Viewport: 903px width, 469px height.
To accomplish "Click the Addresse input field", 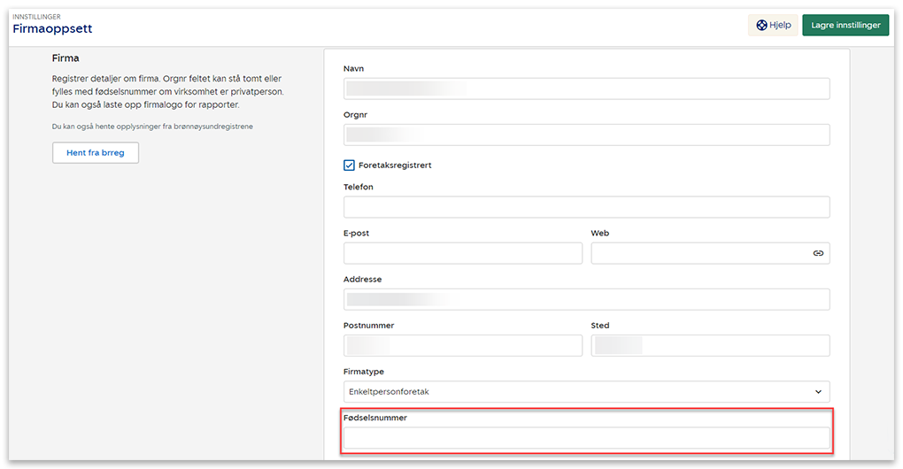I will click(585, 299).
